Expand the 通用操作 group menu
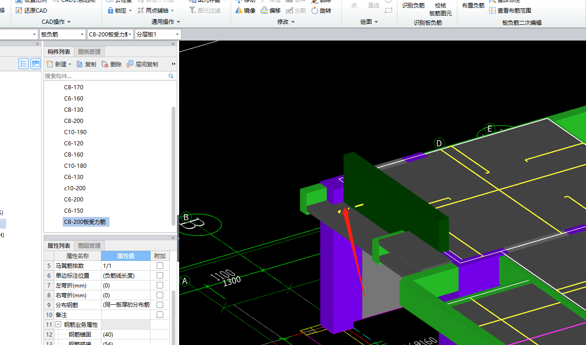This screenshot has height=345, width=586. 166,22
